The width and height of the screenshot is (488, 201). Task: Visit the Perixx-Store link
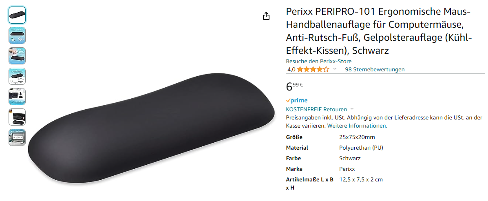tap(319, 61)
